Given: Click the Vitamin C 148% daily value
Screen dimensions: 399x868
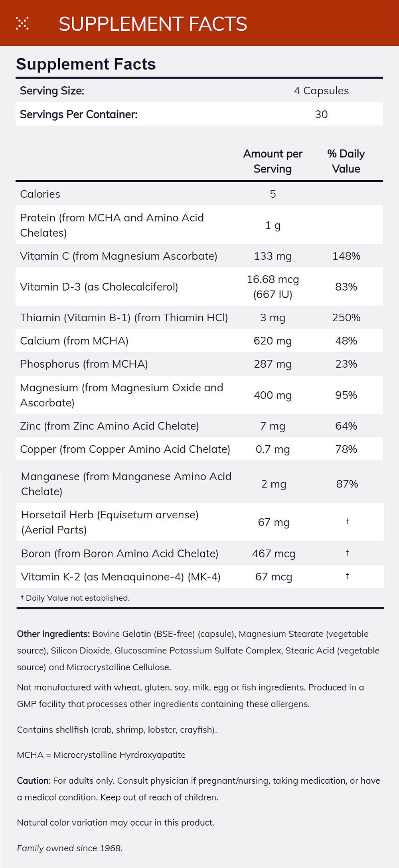Looking at the screenshot, I should [346, 256].
